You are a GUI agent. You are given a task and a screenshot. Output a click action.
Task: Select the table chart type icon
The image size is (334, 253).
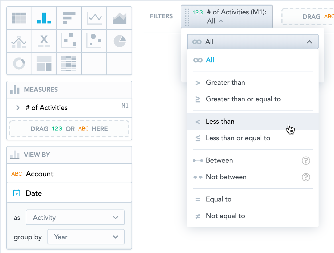point(19,18)
